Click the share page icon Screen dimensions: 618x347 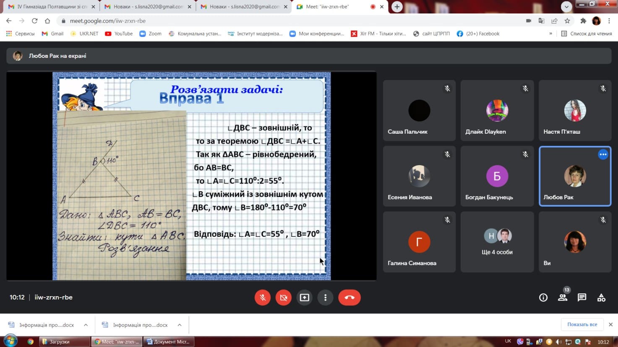554,21
